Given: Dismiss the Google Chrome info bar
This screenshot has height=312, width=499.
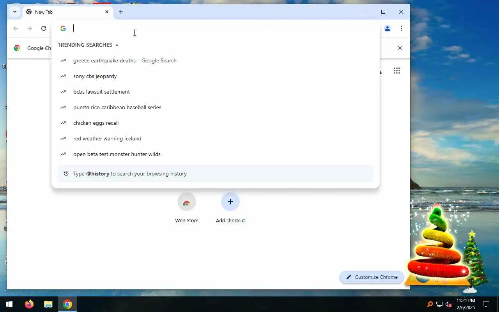Looking at the screenshot, I should point(400,48).
